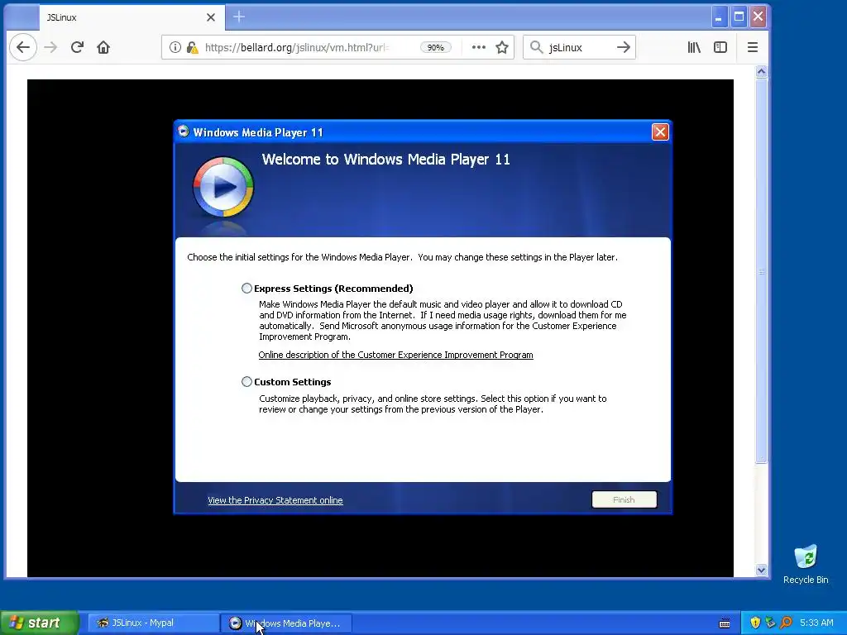Screen dimensions: 847x635
Task: Reload the JSLinux page
Action: (x=77, y=47)
